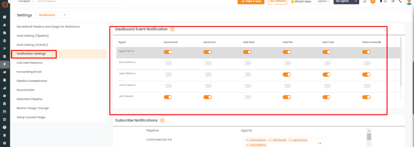The height and width of the screenshot is (147, 414).
Task: Disable Send Email for Jeff Stewart
Action: click(x=168, y=97)
